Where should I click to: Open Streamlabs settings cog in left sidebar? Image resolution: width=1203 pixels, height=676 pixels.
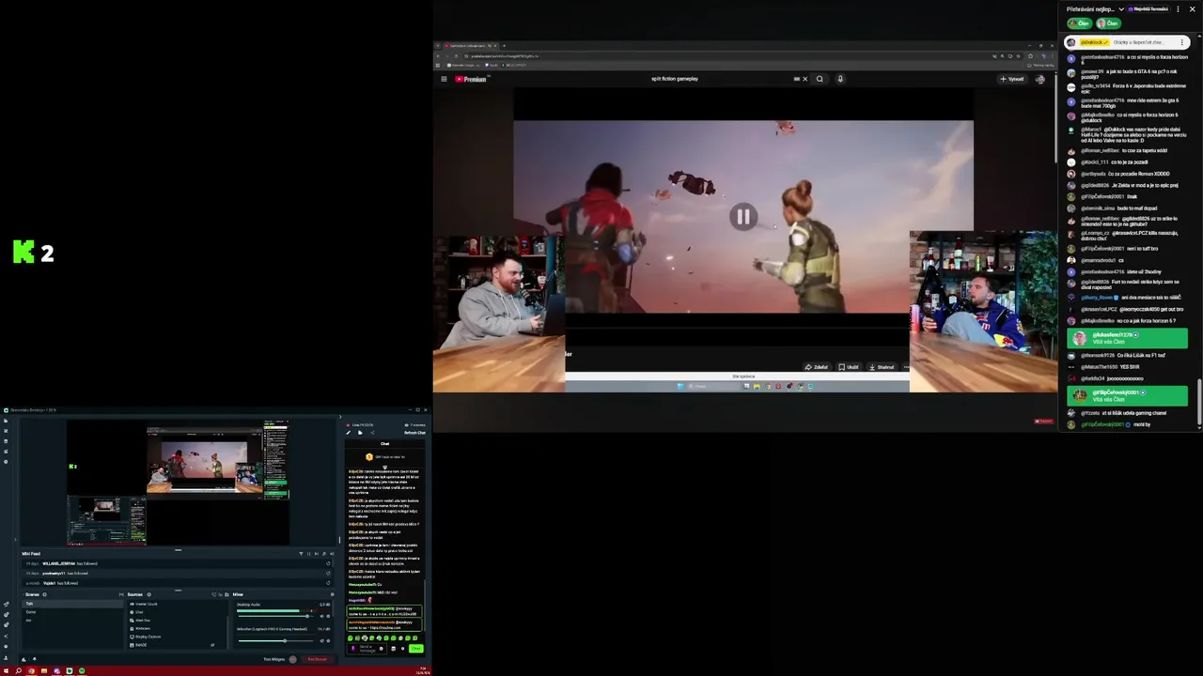pos(6,646)
